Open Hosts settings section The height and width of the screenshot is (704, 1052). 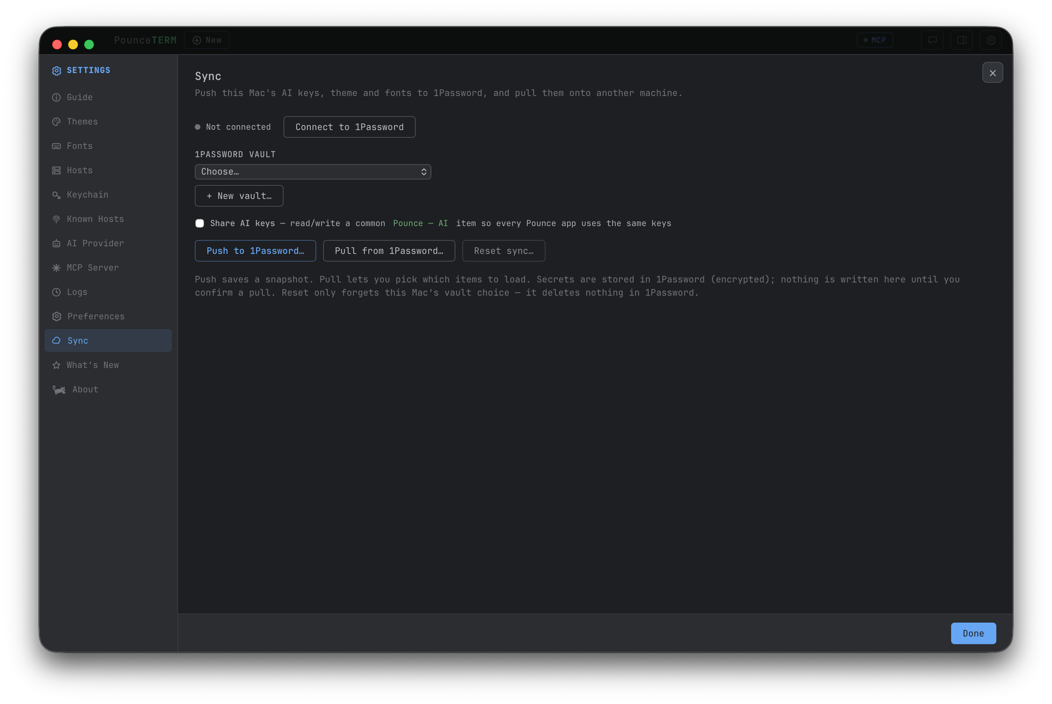tap(108, 170)
